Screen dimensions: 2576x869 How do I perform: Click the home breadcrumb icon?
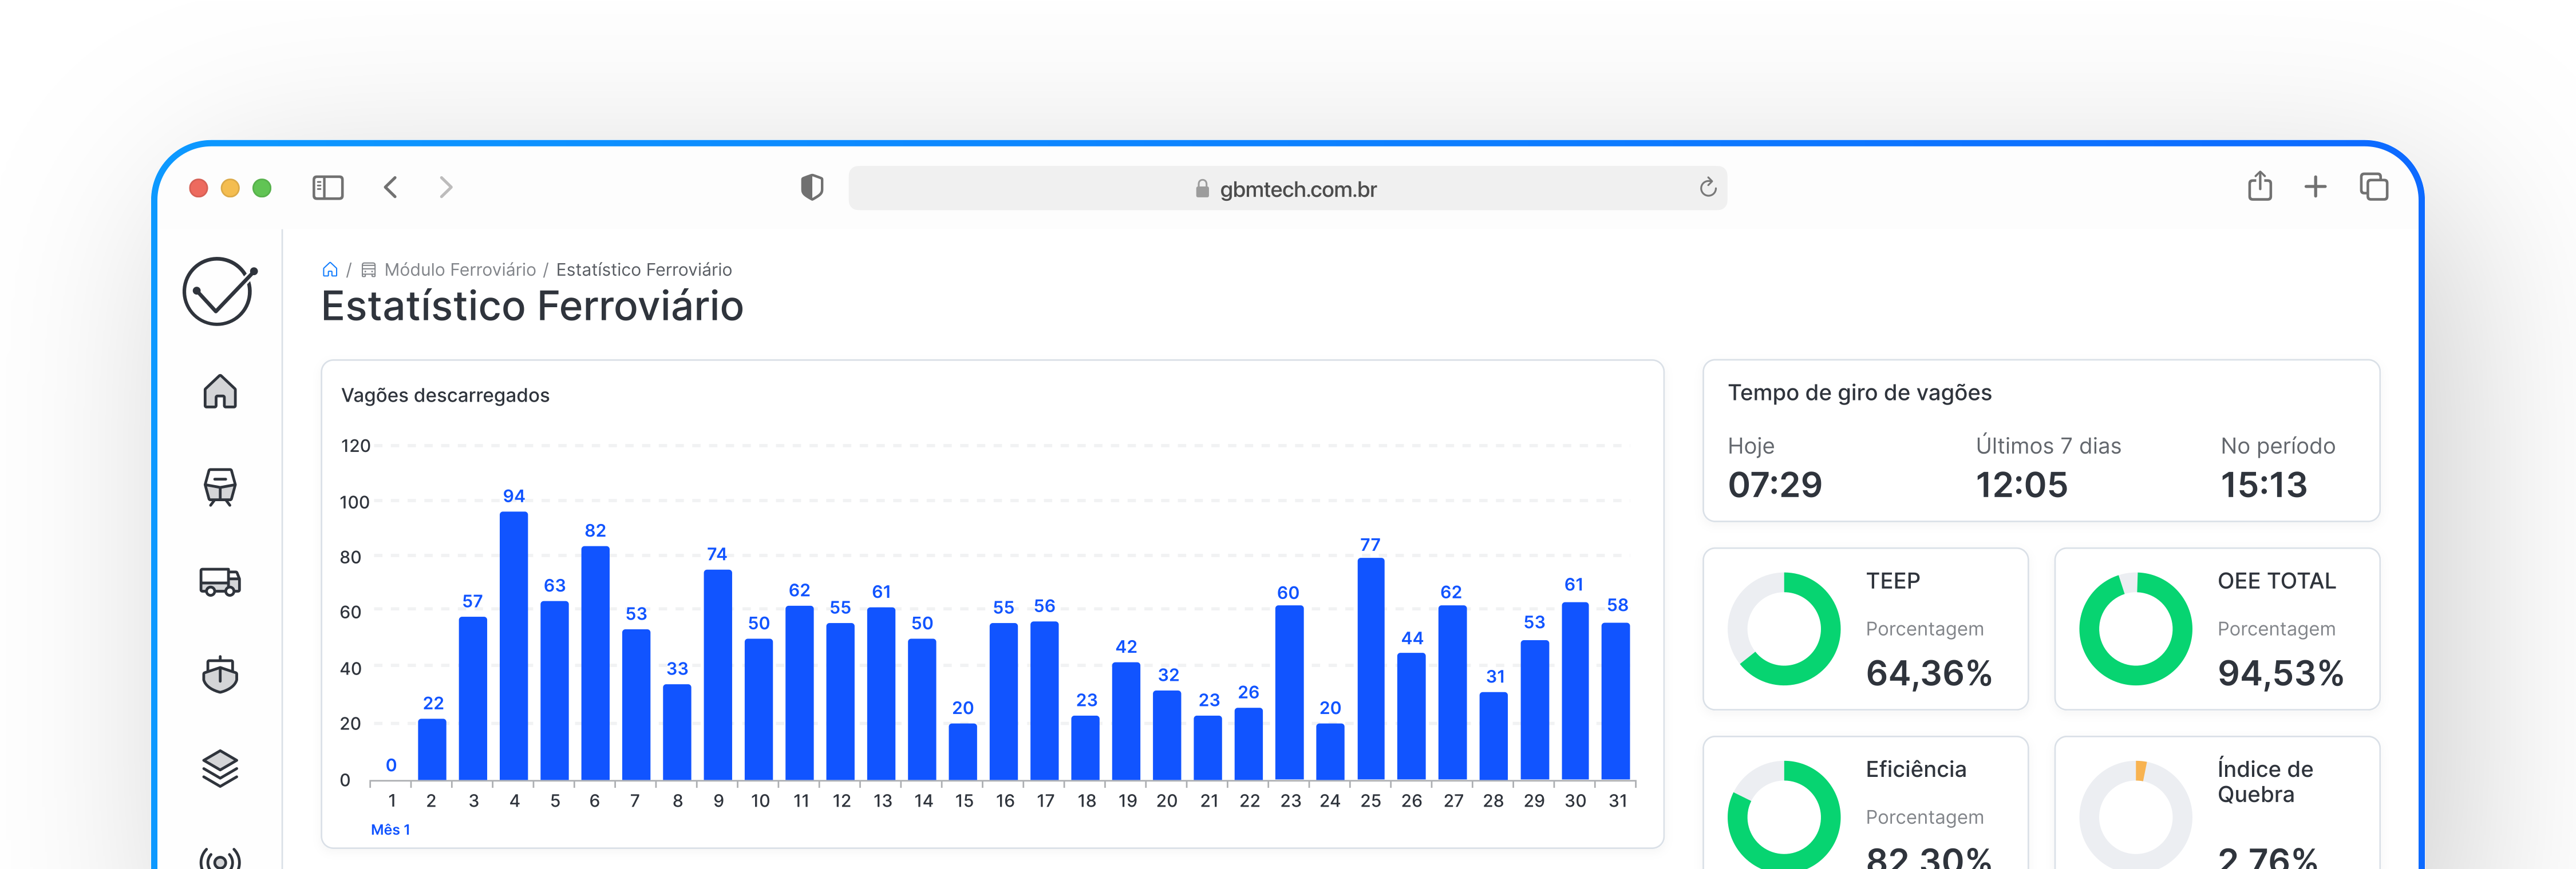[x=330, y=269]
